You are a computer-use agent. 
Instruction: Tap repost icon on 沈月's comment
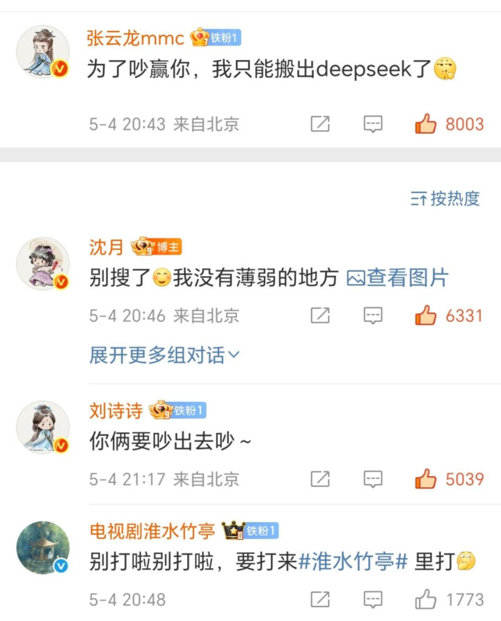(x=320, y=316)
